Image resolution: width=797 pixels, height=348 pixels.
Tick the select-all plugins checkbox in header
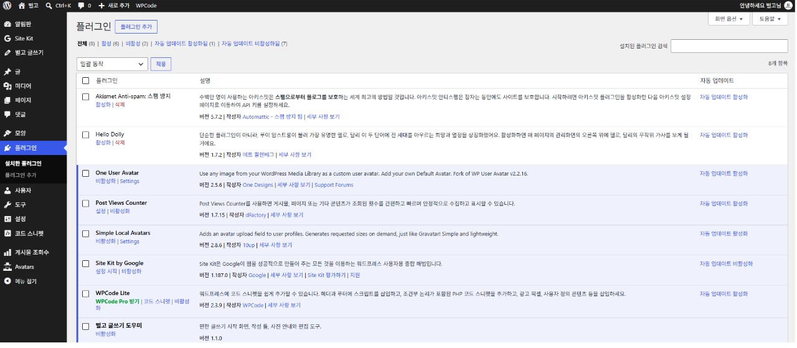click(86, 81)
